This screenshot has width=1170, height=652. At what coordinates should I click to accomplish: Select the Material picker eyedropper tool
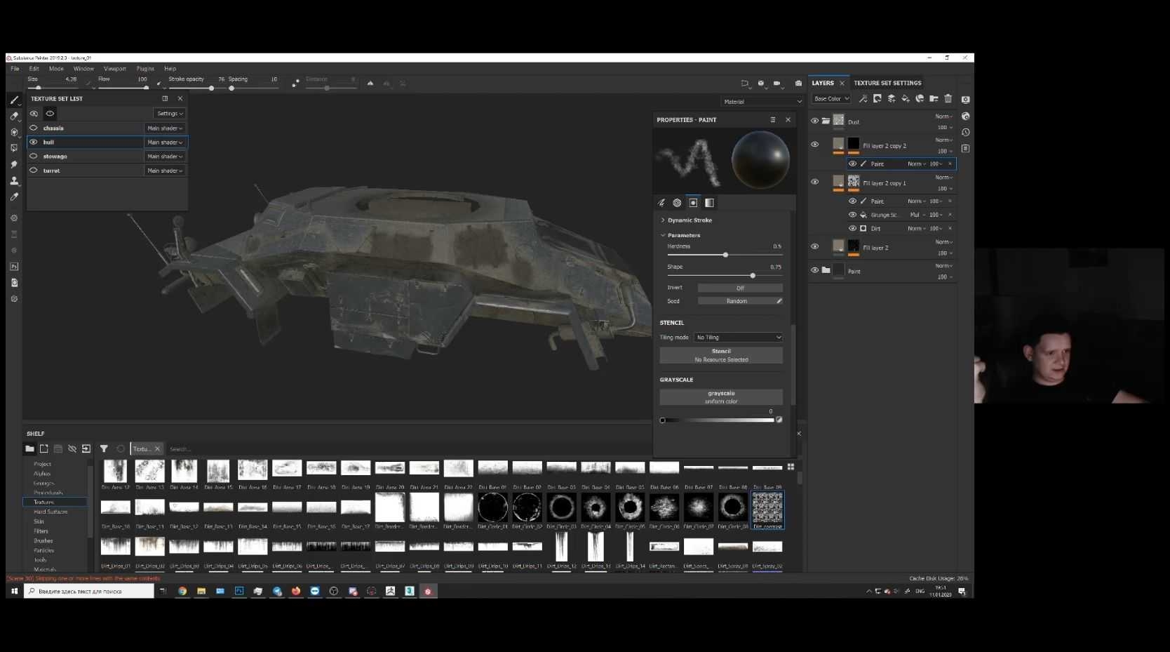14,197
